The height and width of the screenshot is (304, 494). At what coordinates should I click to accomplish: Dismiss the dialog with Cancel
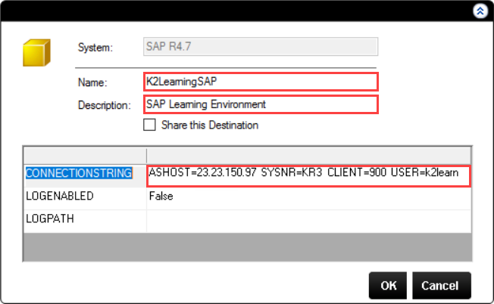pos(442,285)
